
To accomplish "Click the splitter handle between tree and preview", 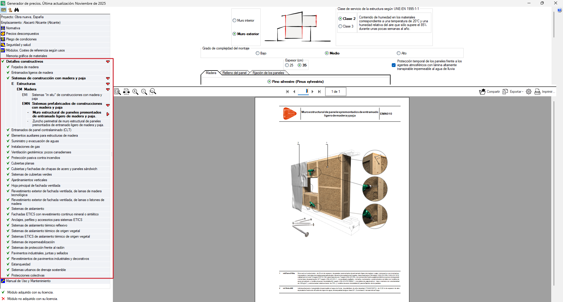I will pyautogui.click(x=112, y=154).
